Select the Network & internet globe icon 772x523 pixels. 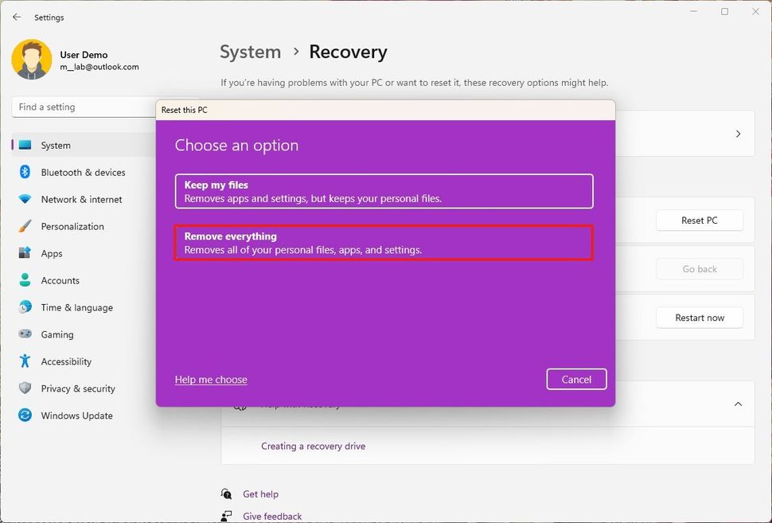tap(25, 199)
